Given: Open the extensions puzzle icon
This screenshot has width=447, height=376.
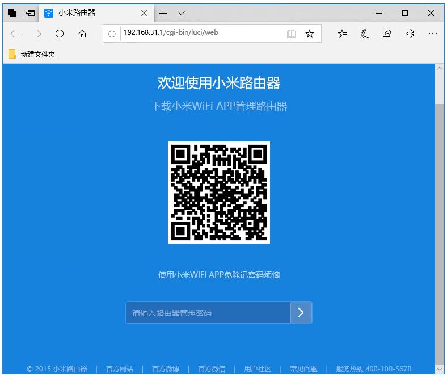Looking at the screenshot, I should 410,34.
